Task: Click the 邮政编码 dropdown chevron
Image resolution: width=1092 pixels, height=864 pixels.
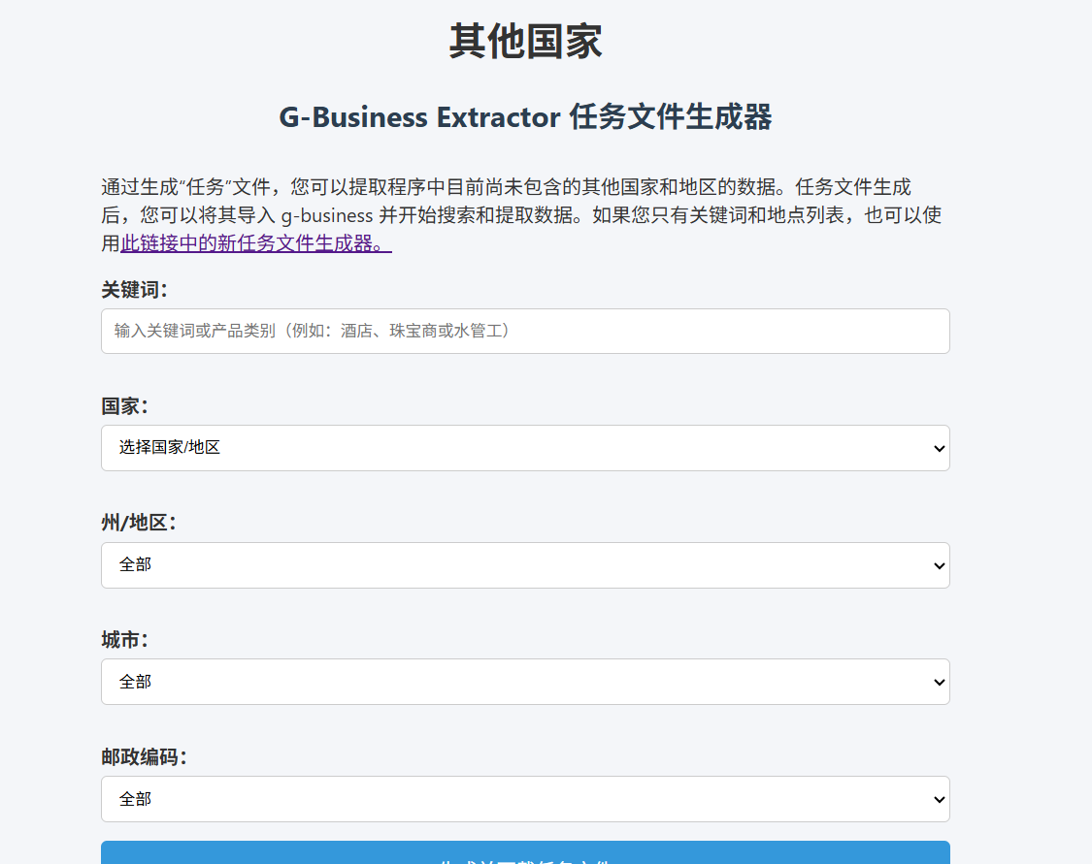Action: tap(938, 799)
